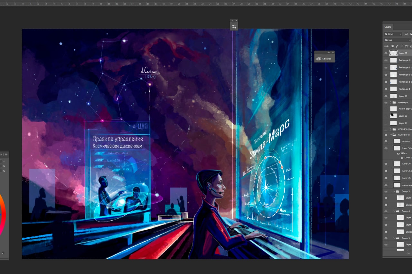Expand the Libraries panel double arrows
This screenshot has height=274, width=412.
pos(329,52)
